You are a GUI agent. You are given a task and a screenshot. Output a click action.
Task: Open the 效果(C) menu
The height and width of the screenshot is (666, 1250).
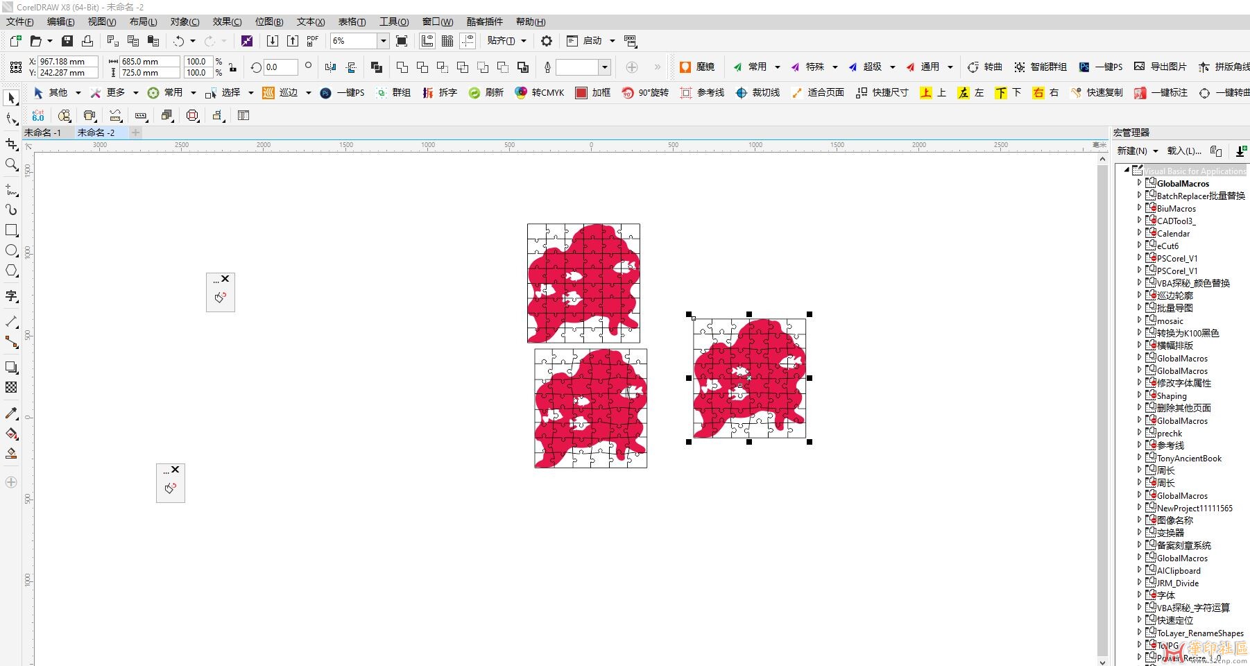tap(227, 22)
